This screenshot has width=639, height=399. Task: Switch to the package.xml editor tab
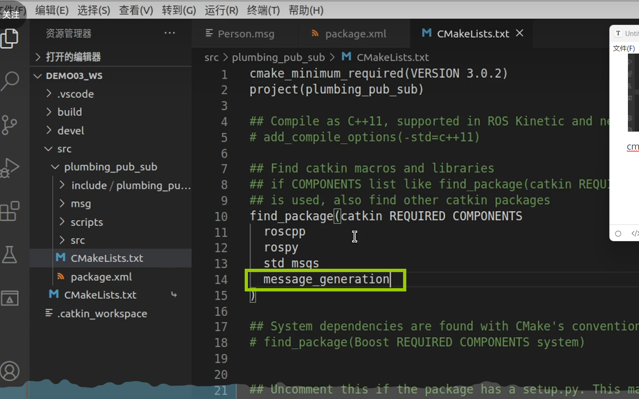click(x=355, y=34)
